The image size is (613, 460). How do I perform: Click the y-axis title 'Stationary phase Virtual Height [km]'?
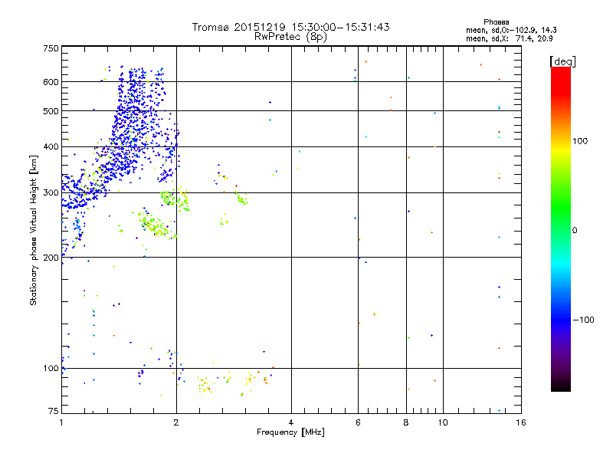pyautogui.click(x=33, y=230)
